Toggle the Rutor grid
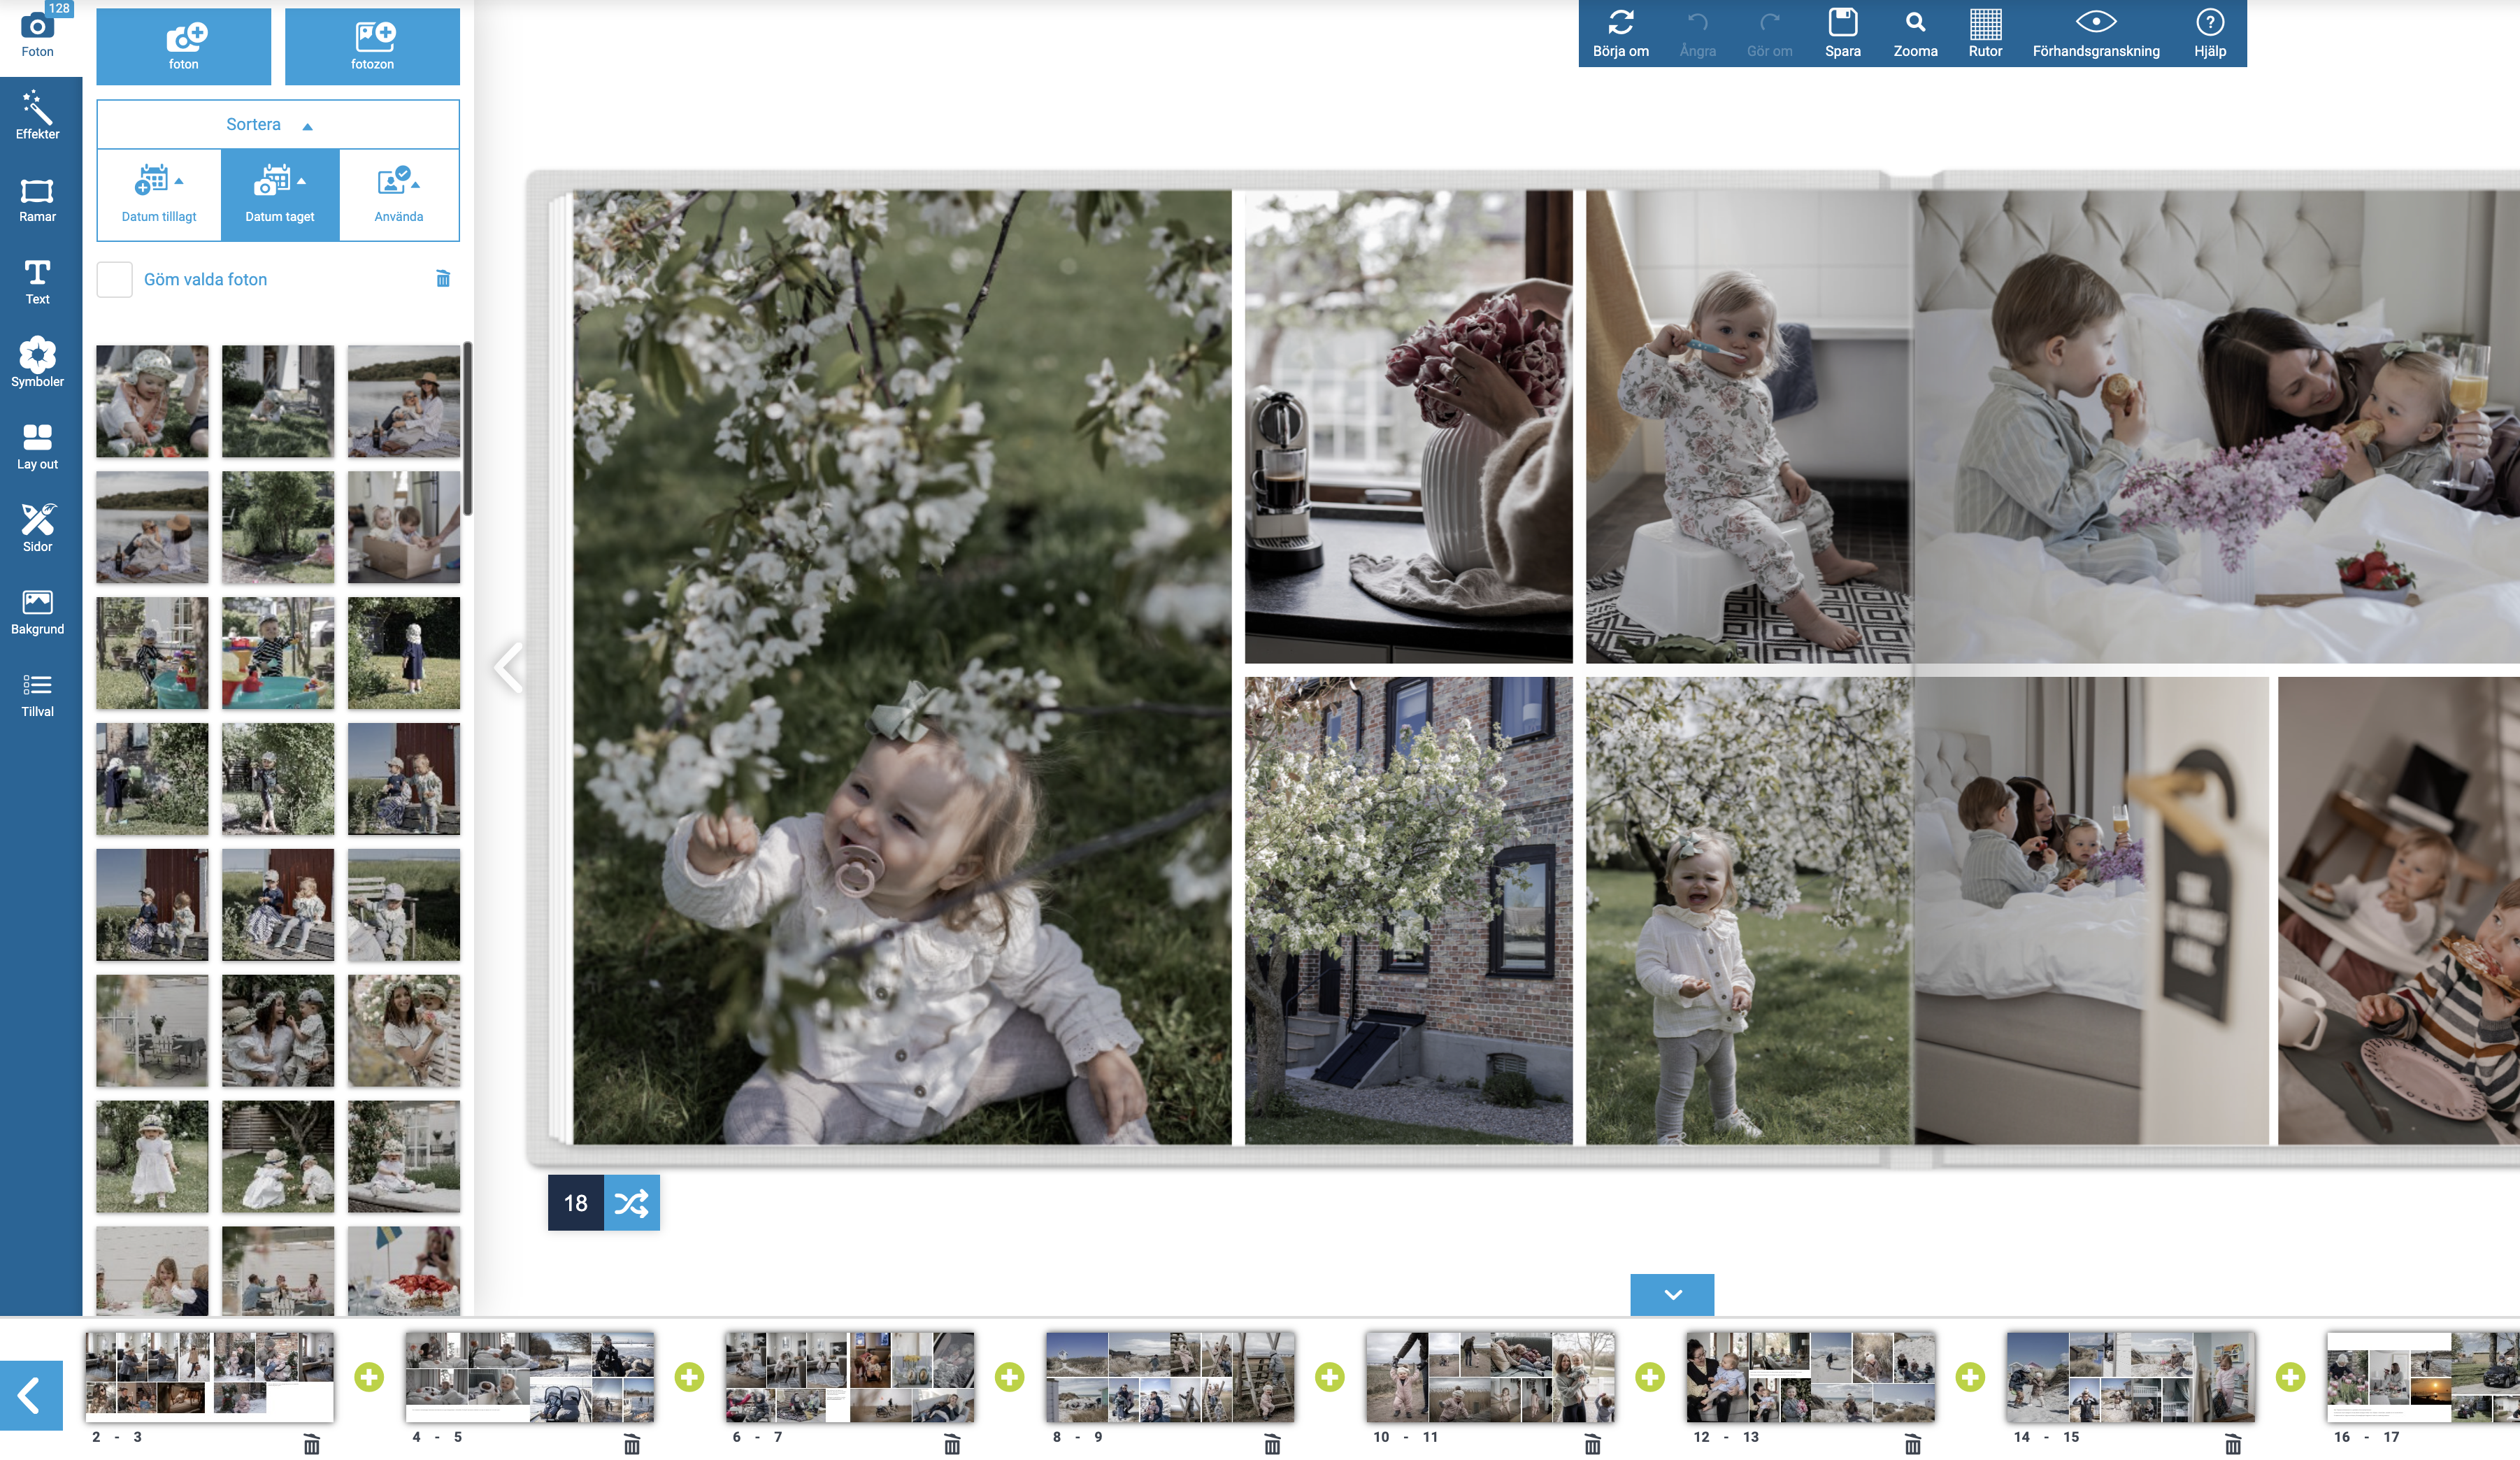 [1985, 34]
